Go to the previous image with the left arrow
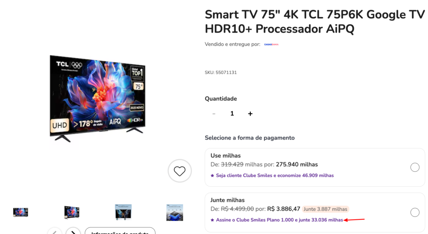Screen dimensions: 428x234 pyautogui.click(x=55, y=231)
